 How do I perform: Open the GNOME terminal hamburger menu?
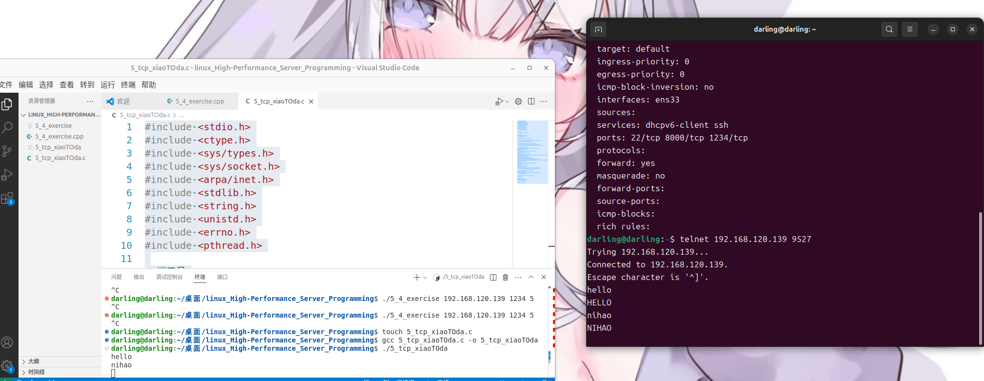point(910,29)
